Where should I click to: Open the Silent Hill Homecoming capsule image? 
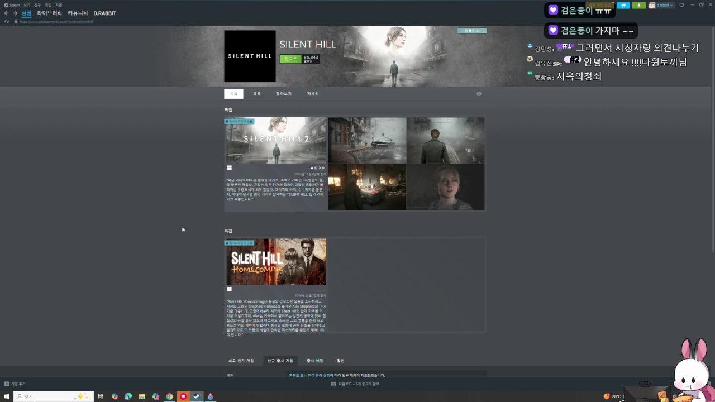276,262
